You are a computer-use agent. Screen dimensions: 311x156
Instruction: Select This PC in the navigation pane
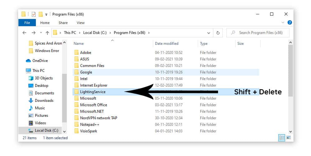[x=35, y=70]
